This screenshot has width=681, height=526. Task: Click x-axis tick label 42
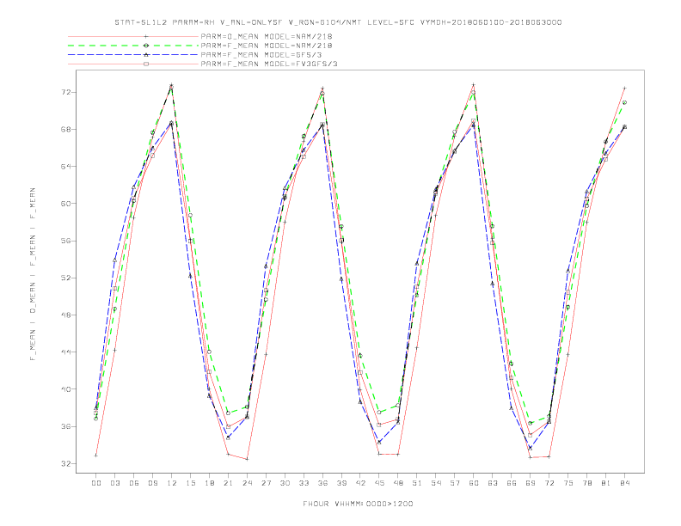(x=360, y=483)
